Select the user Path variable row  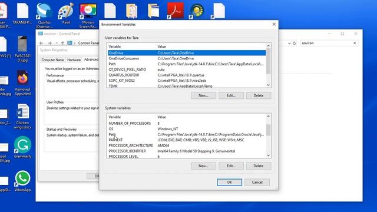tap(187, 64)
